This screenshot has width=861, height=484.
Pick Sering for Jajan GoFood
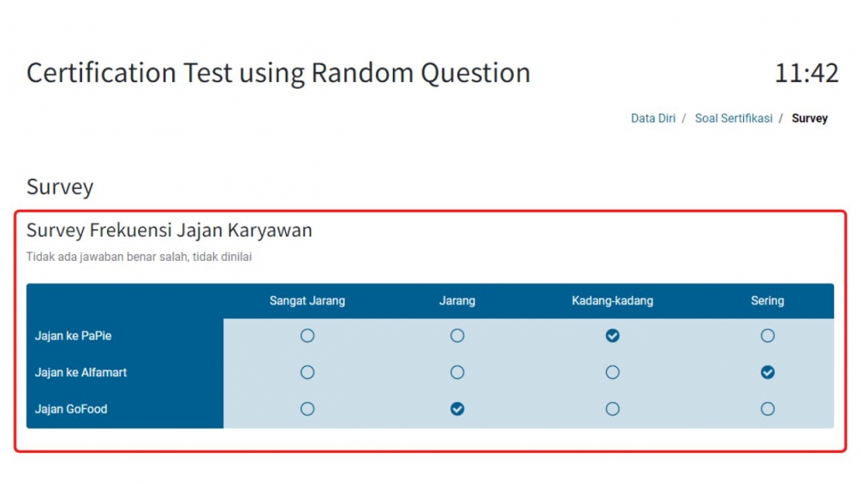tap(767, 409)
